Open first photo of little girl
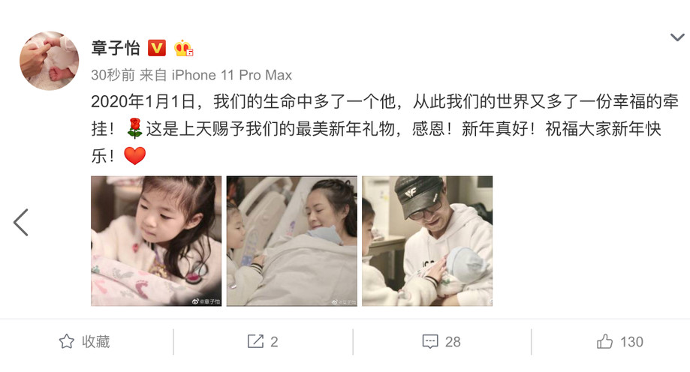 click(x=156, y=241)
